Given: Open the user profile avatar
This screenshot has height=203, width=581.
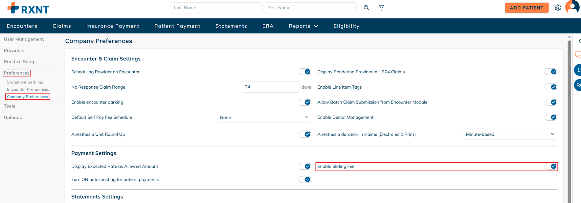Looking at the screenshot, I should (572, 7).
